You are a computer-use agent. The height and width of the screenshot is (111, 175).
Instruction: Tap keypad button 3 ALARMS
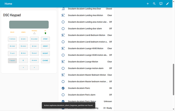click(34, 39)
